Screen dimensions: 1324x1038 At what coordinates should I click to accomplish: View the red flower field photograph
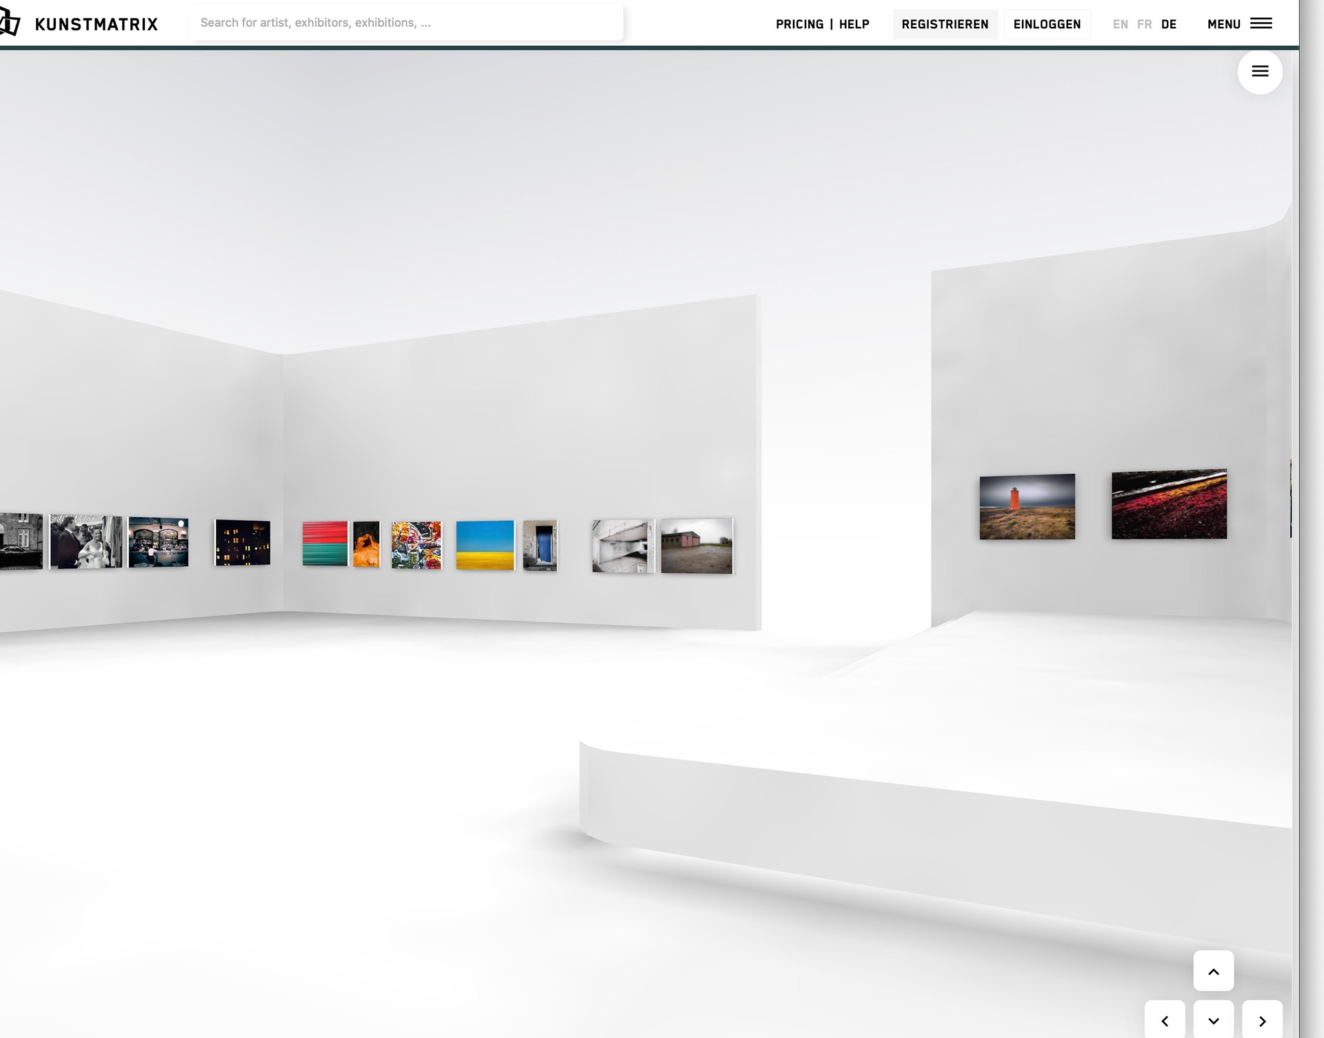pos(1169,504)
